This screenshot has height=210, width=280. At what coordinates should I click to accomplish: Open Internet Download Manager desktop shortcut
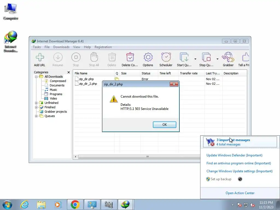(x=11, y=42)
